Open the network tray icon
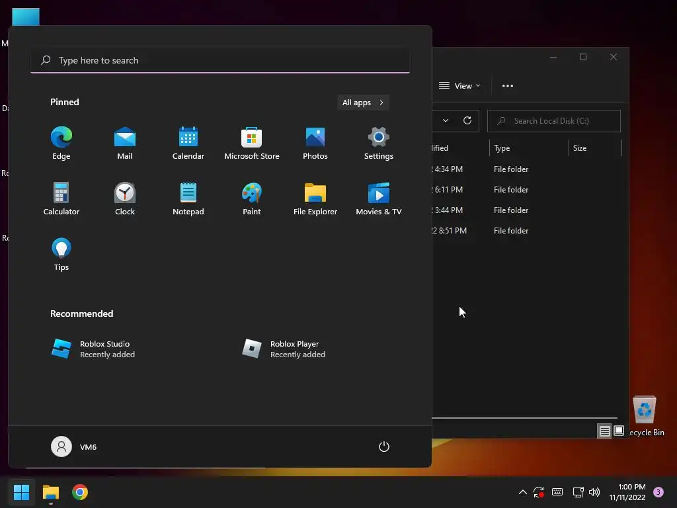 point(578,492)
